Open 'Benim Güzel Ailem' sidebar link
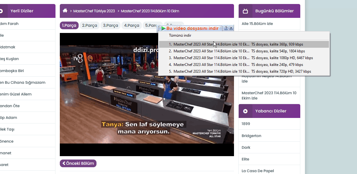 [16, 94]
